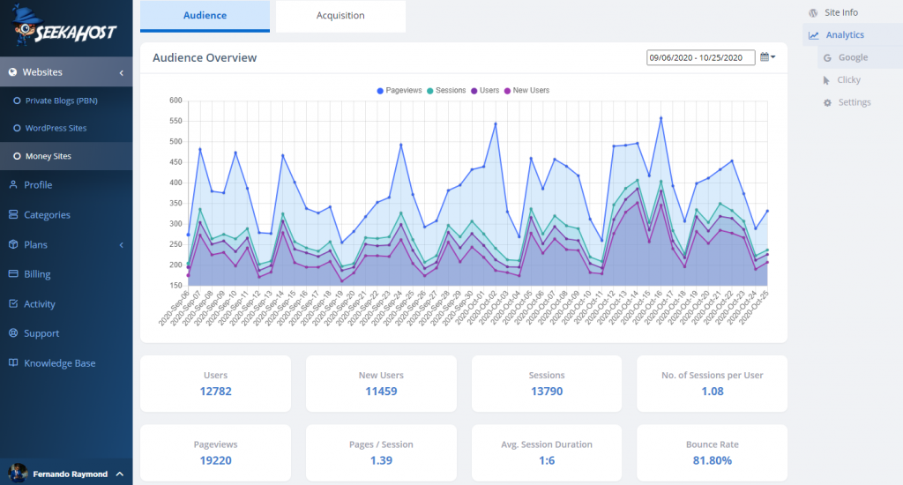Open the calendar date picker icon
Viewport: 903px width, 485px height.
pyautogui.click(x=767, y=57)
